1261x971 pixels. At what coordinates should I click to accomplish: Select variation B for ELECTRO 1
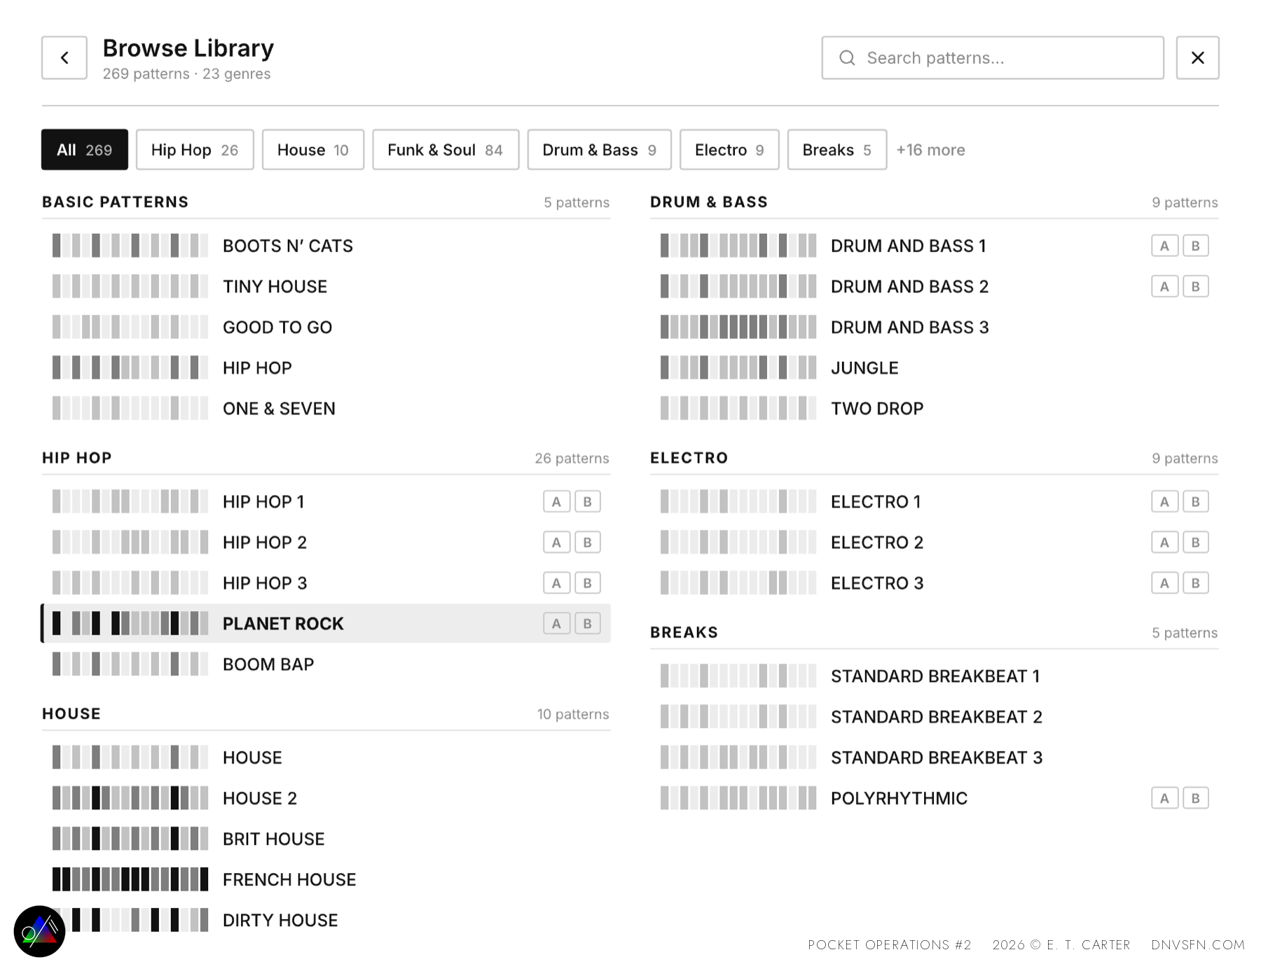point(1196,501)
